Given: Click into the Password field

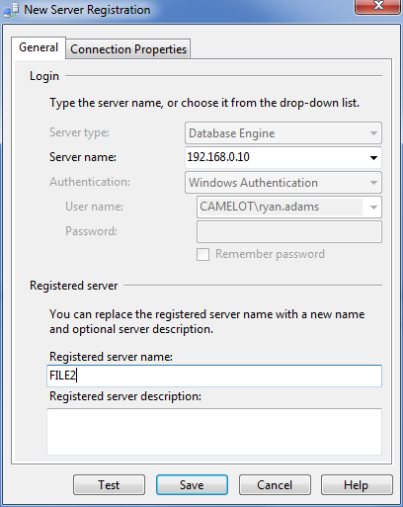Looking at the screenshot, I should [x=289, y=231].
